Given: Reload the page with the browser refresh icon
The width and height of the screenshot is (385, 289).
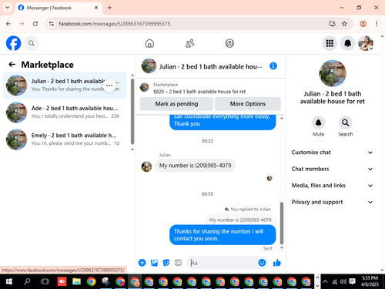Looking at the screenshot, I should tap(35, 24).
